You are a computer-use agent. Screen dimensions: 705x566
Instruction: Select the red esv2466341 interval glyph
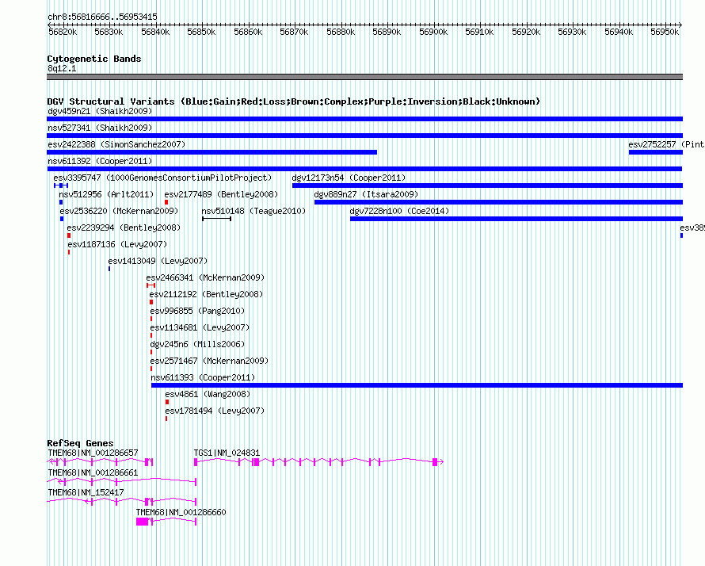coord(151,285)
